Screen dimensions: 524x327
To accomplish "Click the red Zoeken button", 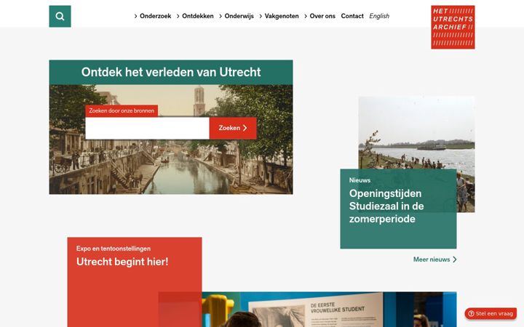I will pos(233,128).
